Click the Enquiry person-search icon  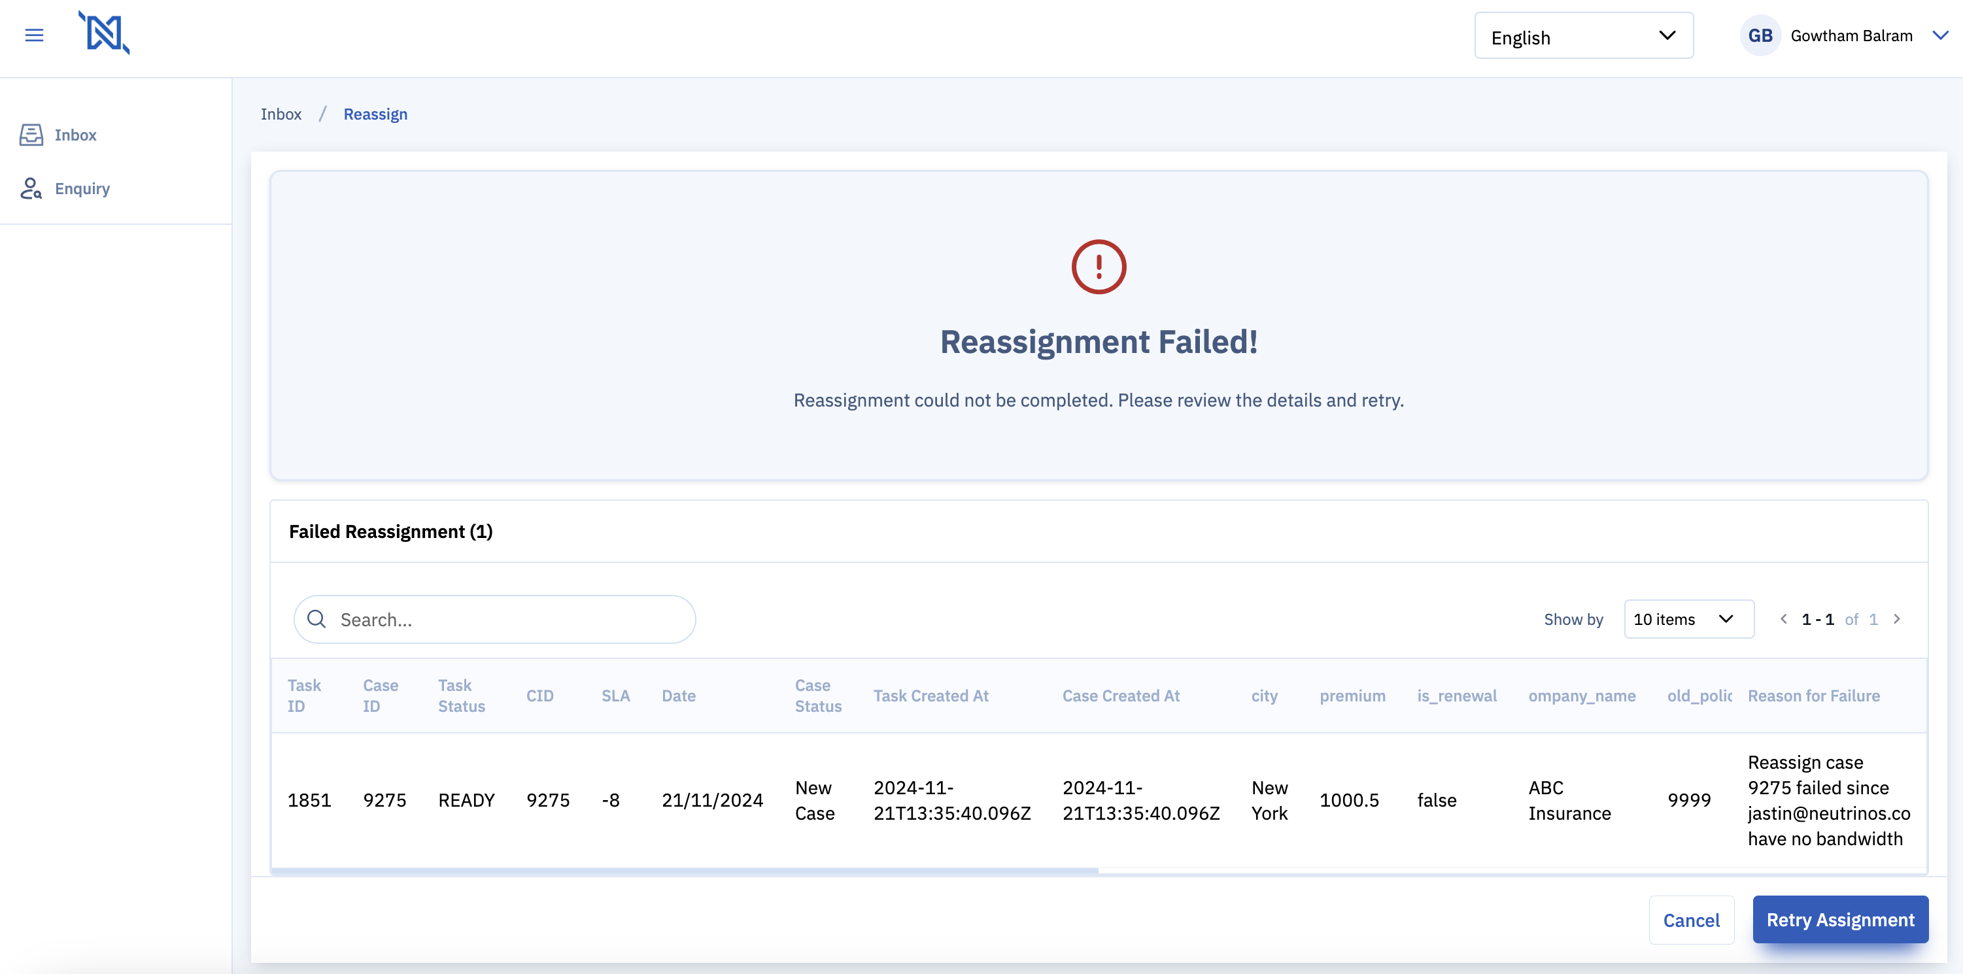[31, 188]
